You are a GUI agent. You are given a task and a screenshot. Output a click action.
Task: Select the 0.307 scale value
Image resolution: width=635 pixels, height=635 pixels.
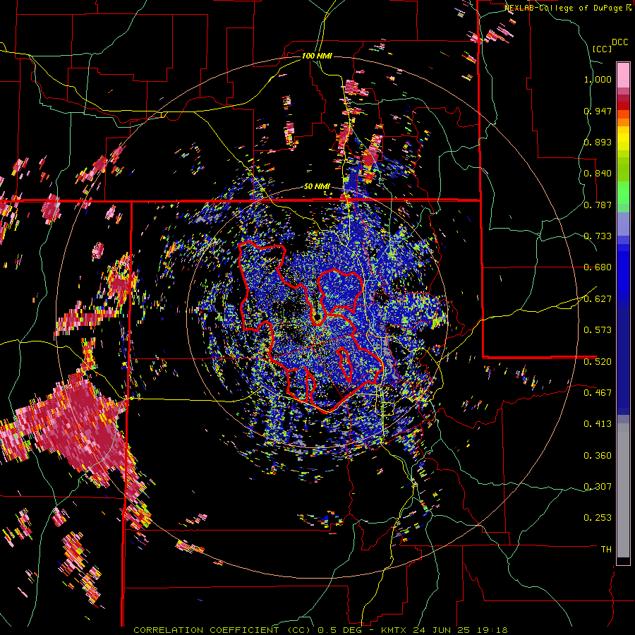click(598, 486)
